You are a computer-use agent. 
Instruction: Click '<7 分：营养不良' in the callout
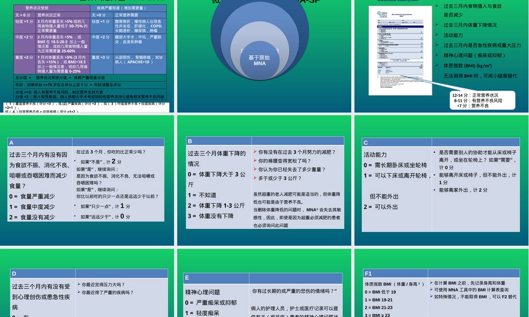pos(472,106)
